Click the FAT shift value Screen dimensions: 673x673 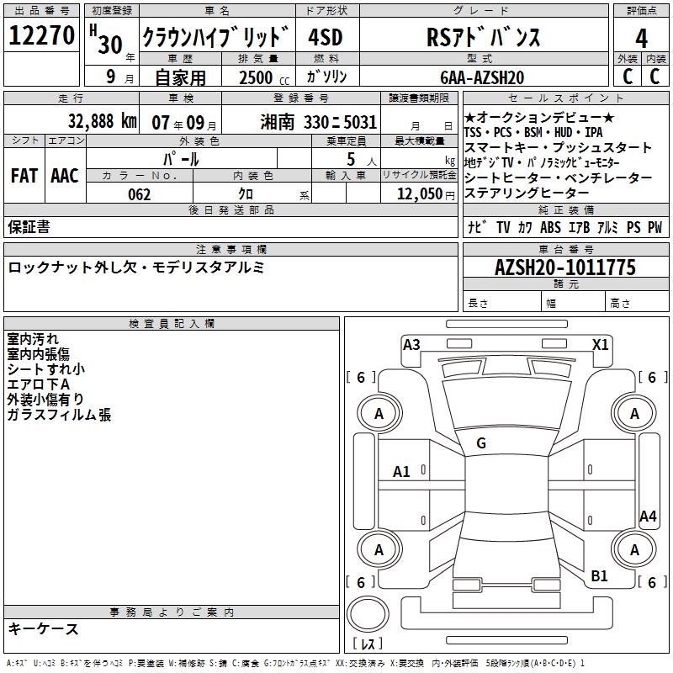[24, 176]
